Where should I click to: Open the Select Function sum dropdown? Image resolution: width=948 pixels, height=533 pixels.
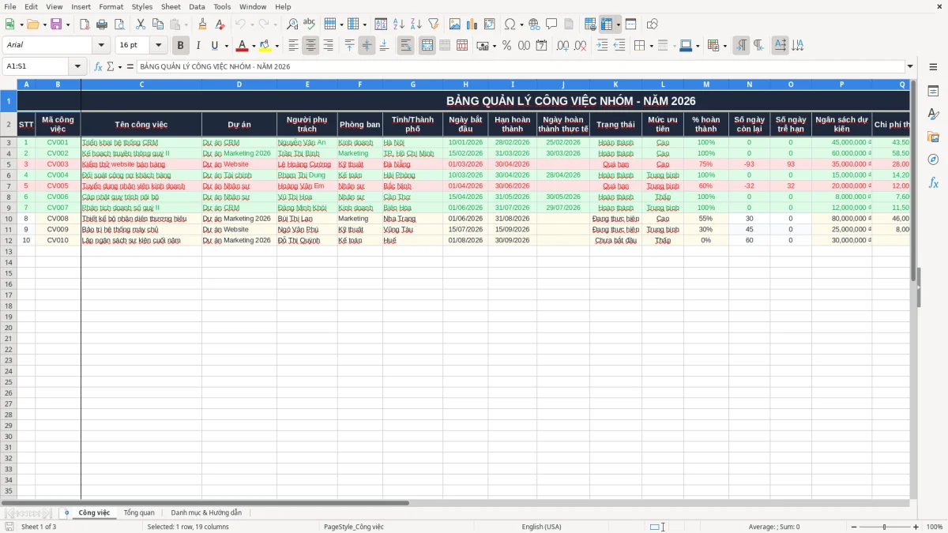(120, 66)
